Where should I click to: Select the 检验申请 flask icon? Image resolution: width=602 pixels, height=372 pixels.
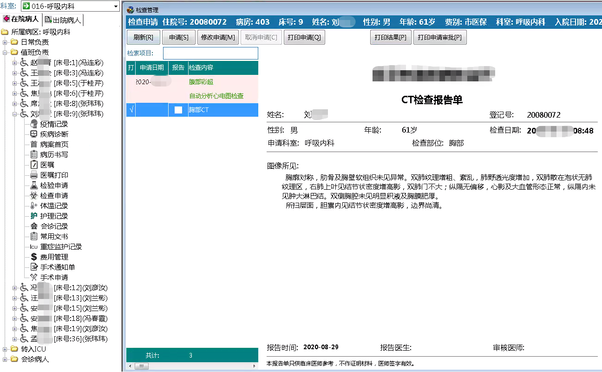coord(33,185)
